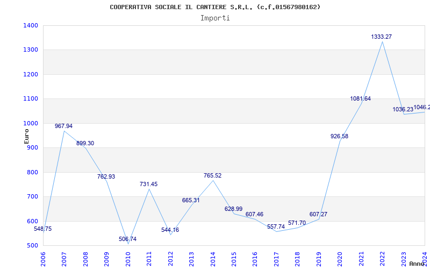Select the 1300 y-axis tick label
Image resolution: width=430 pixels, height=269 pixels.
point(31,50)
